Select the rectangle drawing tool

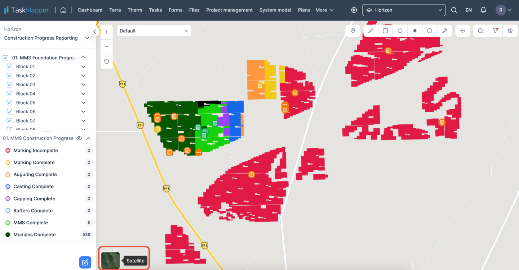385,31
